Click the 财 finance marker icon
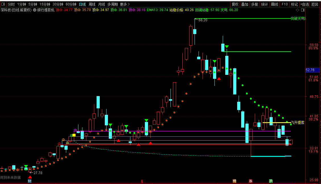321x184 pixels. click(x=30, y=181)
